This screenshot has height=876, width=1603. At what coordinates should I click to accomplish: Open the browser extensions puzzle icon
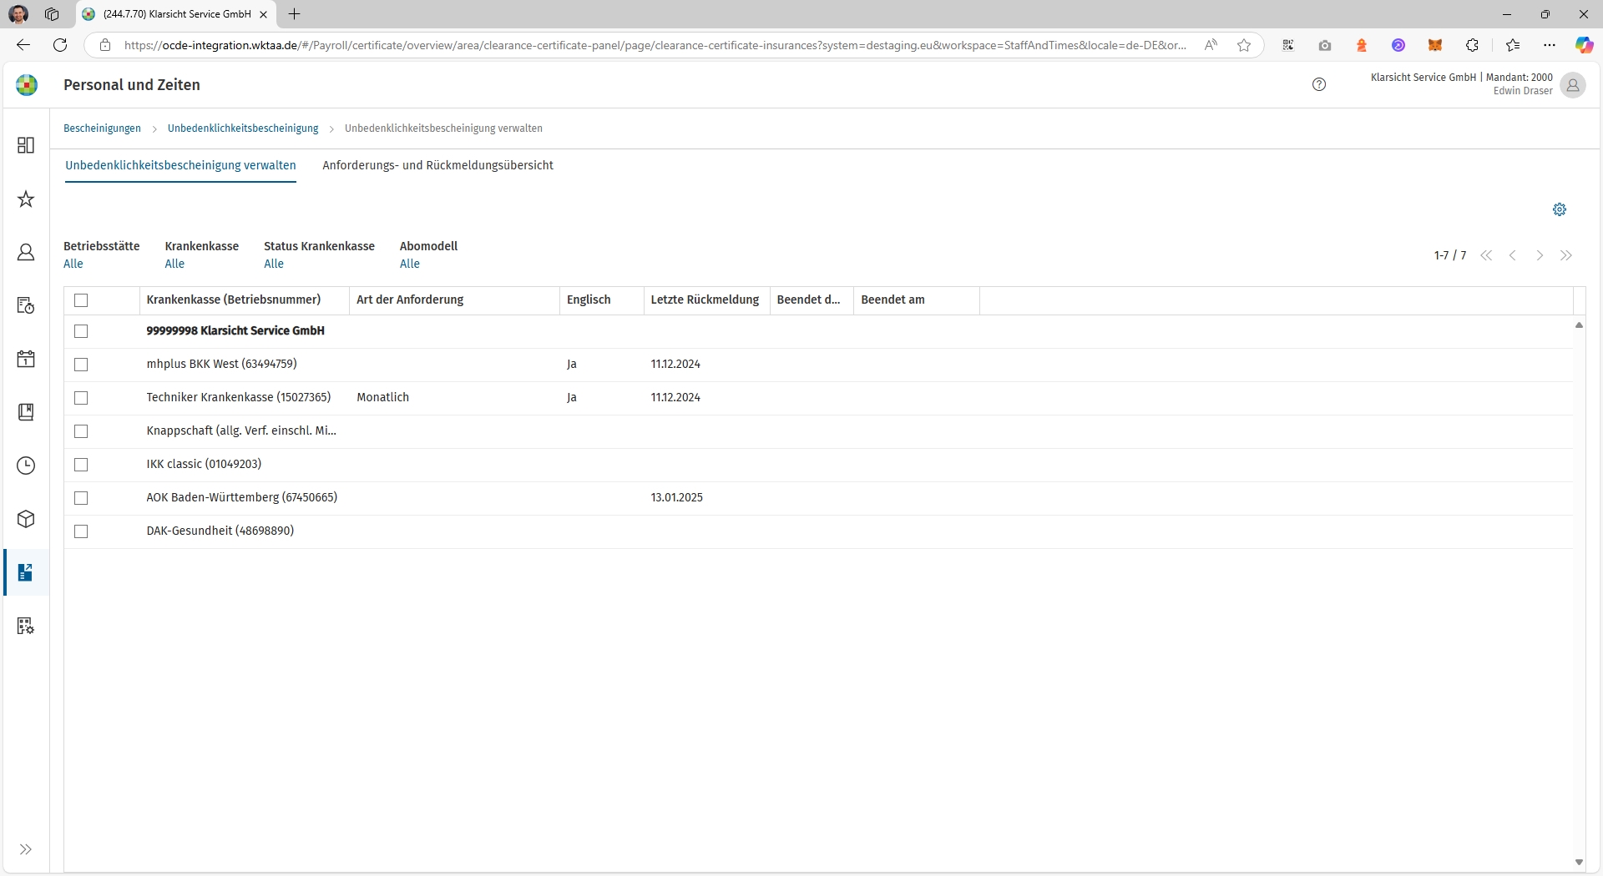[x=1472, y=45]
